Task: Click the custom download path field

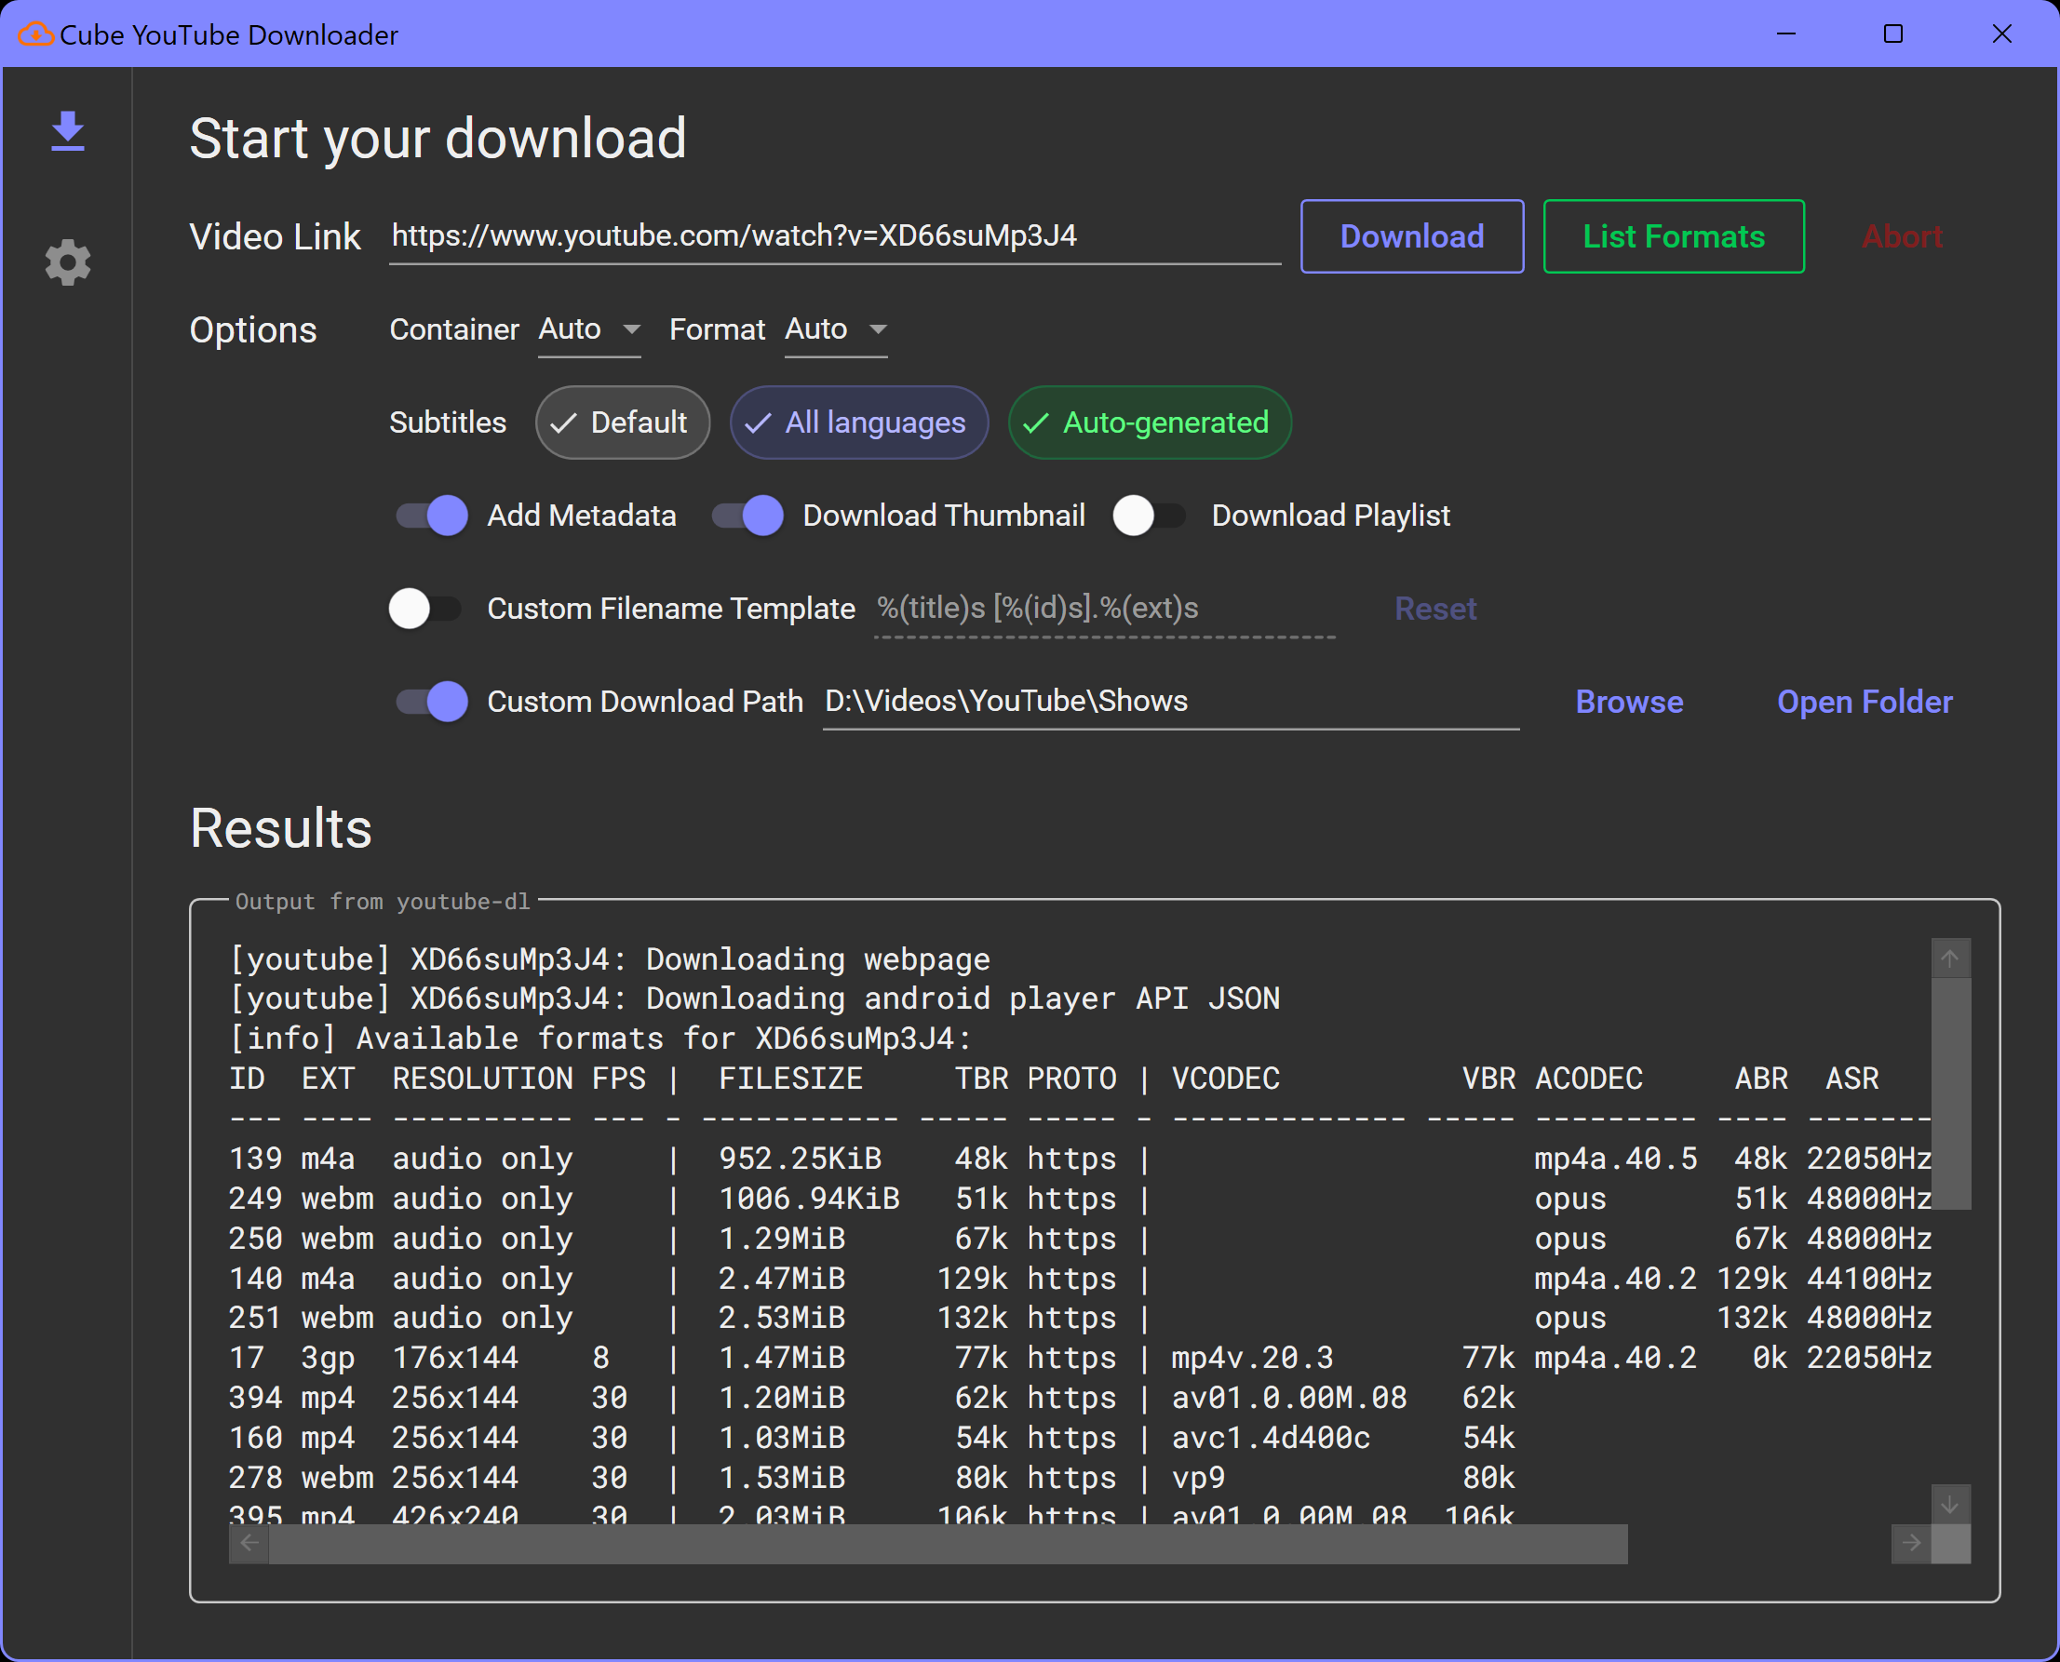Action: tap(1170, 702)
